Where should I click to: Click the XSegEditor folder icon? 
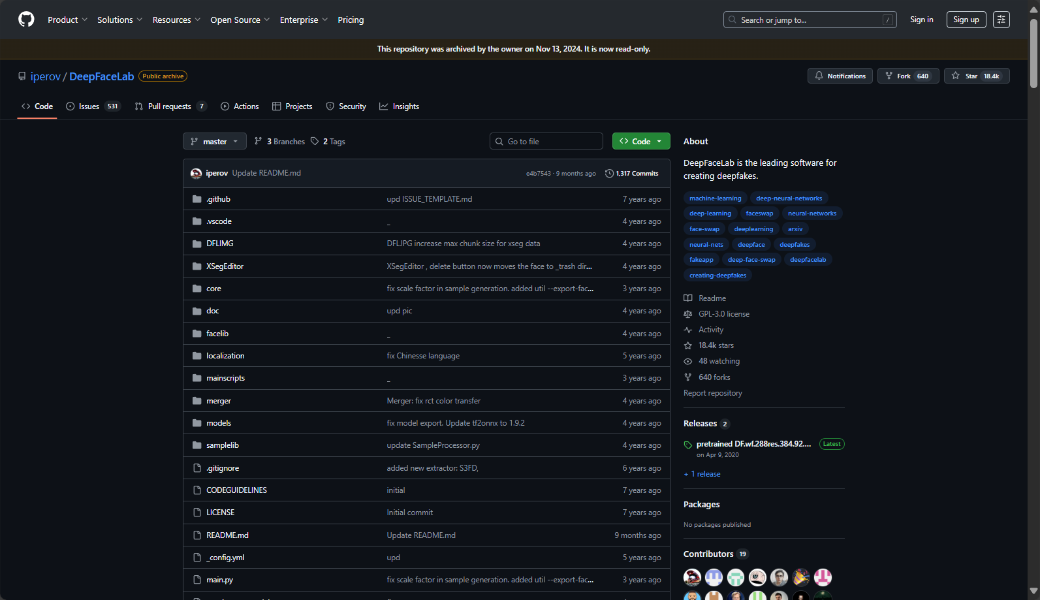pyautogui.click(x=197, y=266)
